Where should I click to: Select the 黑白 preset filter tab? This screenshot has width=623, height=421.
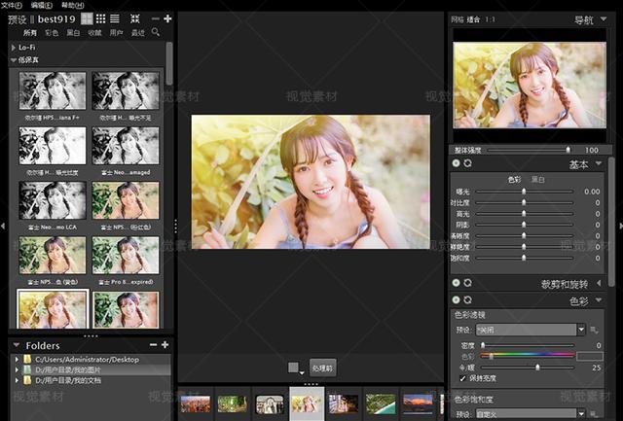pyautogui.click(x=73, y=33)
